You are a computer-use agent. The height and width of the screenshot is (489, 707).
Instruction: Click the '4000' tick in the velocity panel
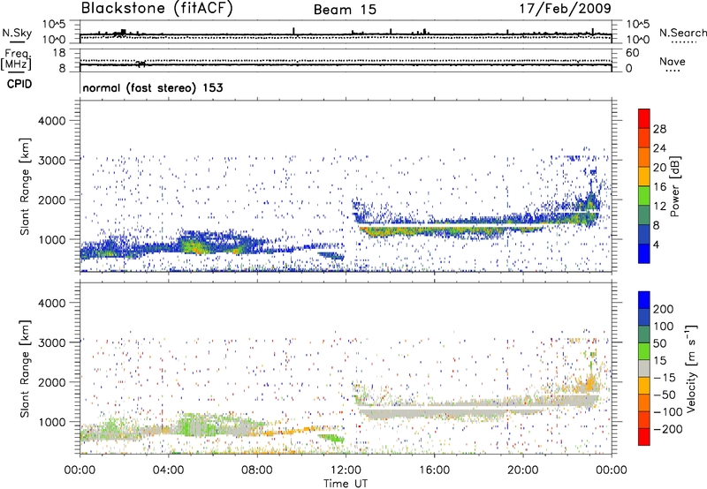51,303
